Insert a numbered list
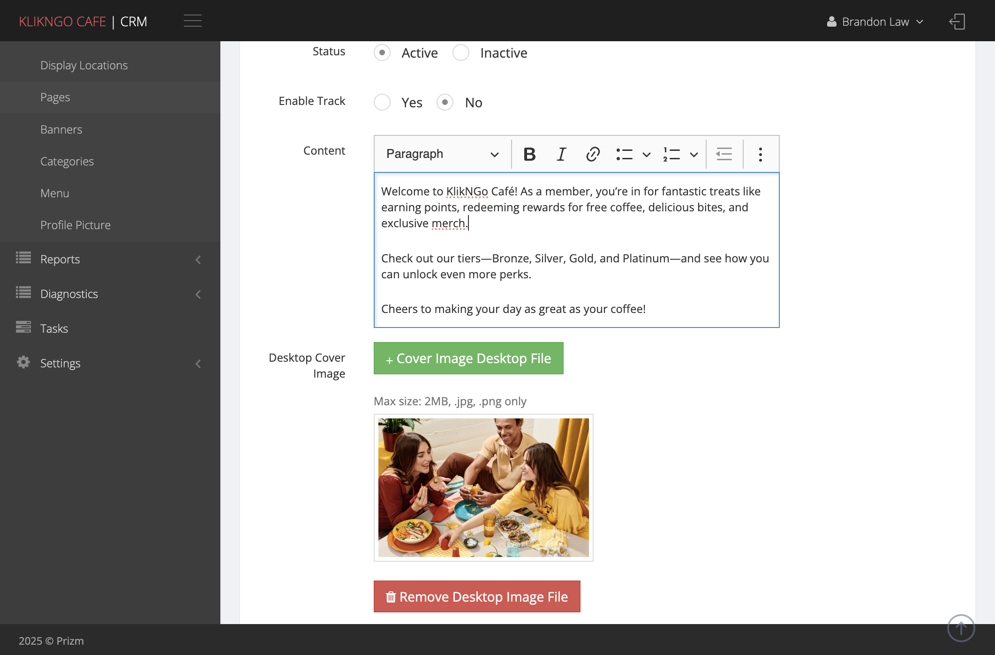 click(671, 154)
